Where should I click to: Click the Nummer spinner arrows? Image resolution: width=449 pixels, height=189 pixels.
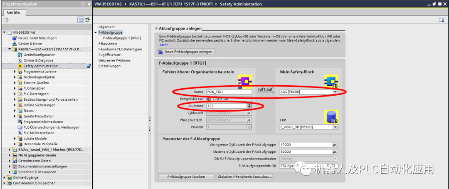click(249, 106)
